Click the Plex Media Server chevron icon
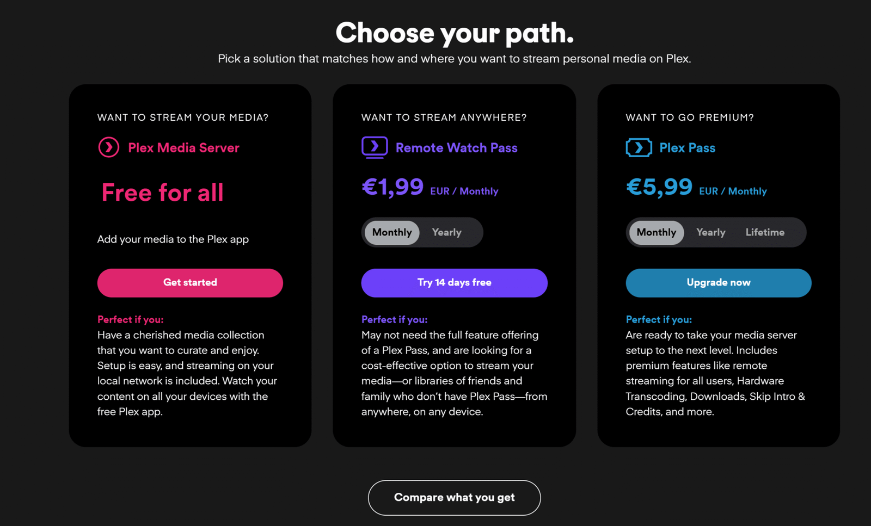 click(109, 147)
